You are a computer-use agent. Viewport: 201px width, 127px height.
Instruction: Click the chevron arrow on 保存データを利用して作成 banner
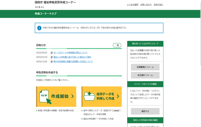click(x=118, y=96)
